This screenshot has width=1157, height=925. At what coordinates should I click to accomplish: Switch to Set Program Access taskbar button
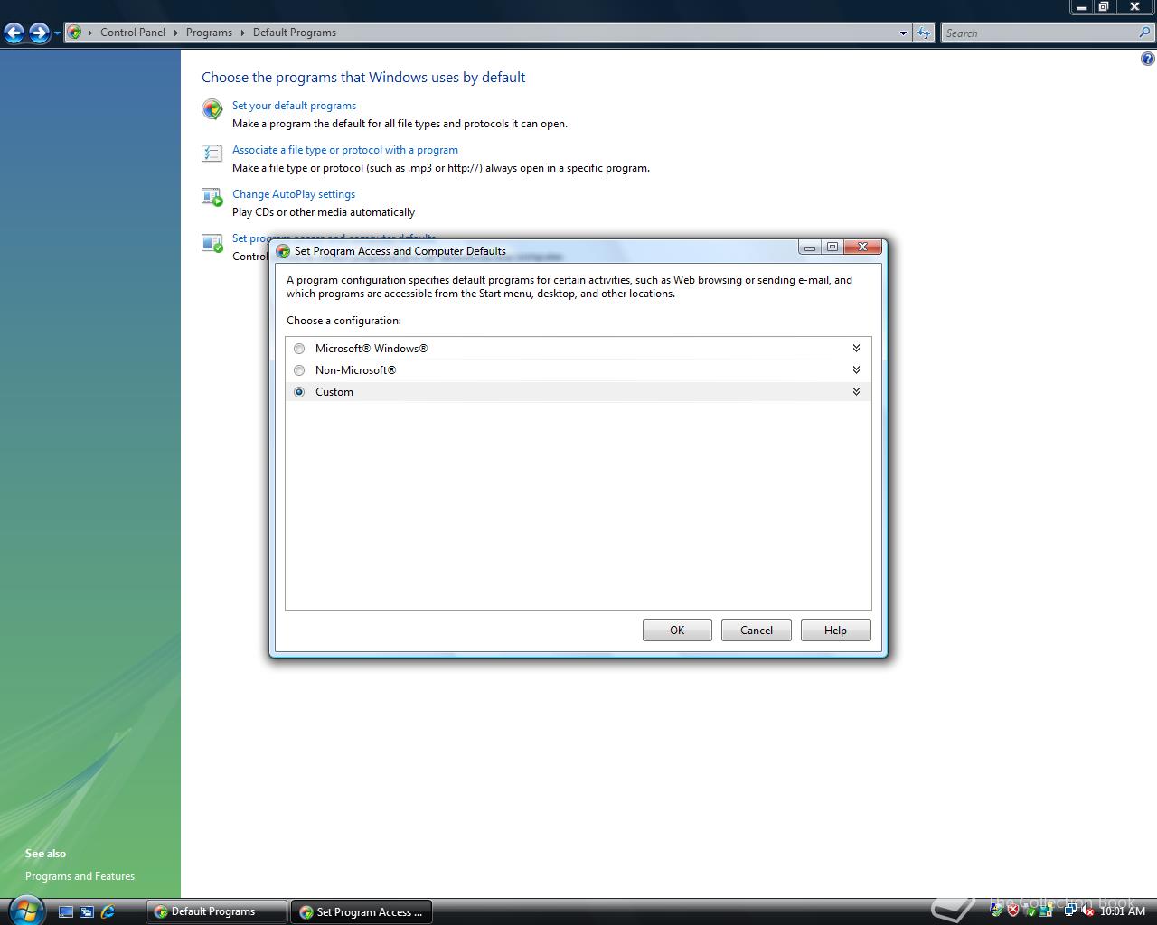(x=362, y=911)
